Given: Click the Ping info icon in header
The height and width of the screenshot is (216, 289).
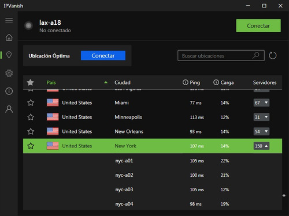Looking at the screenshot, I should (185, 82).
